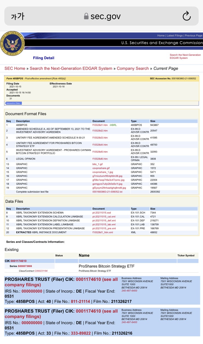
Task: Go to Latest Filings
Action: (175, 36)
